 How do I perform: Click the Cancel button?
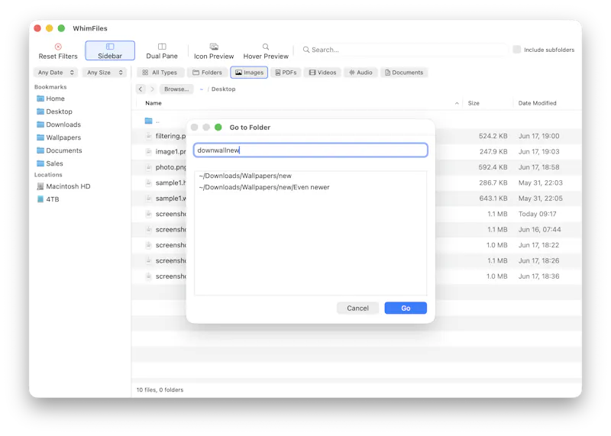tap(357, 308)
